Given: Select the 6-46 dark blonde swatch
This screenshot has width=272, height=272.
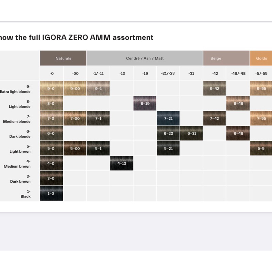Looking at the screenshot, I should 238,133.
